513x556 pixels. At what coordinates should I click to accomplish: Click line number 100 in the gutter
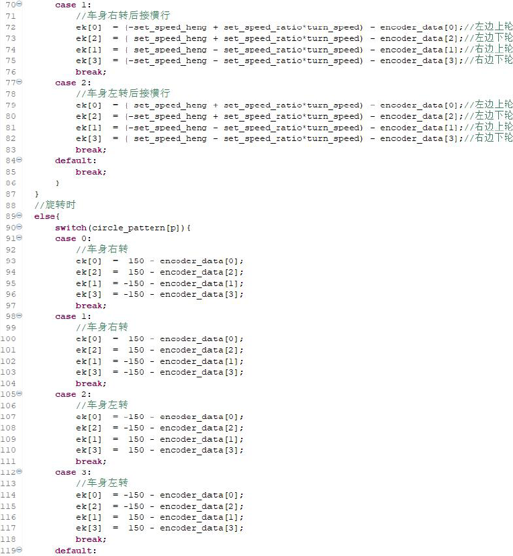8,338
